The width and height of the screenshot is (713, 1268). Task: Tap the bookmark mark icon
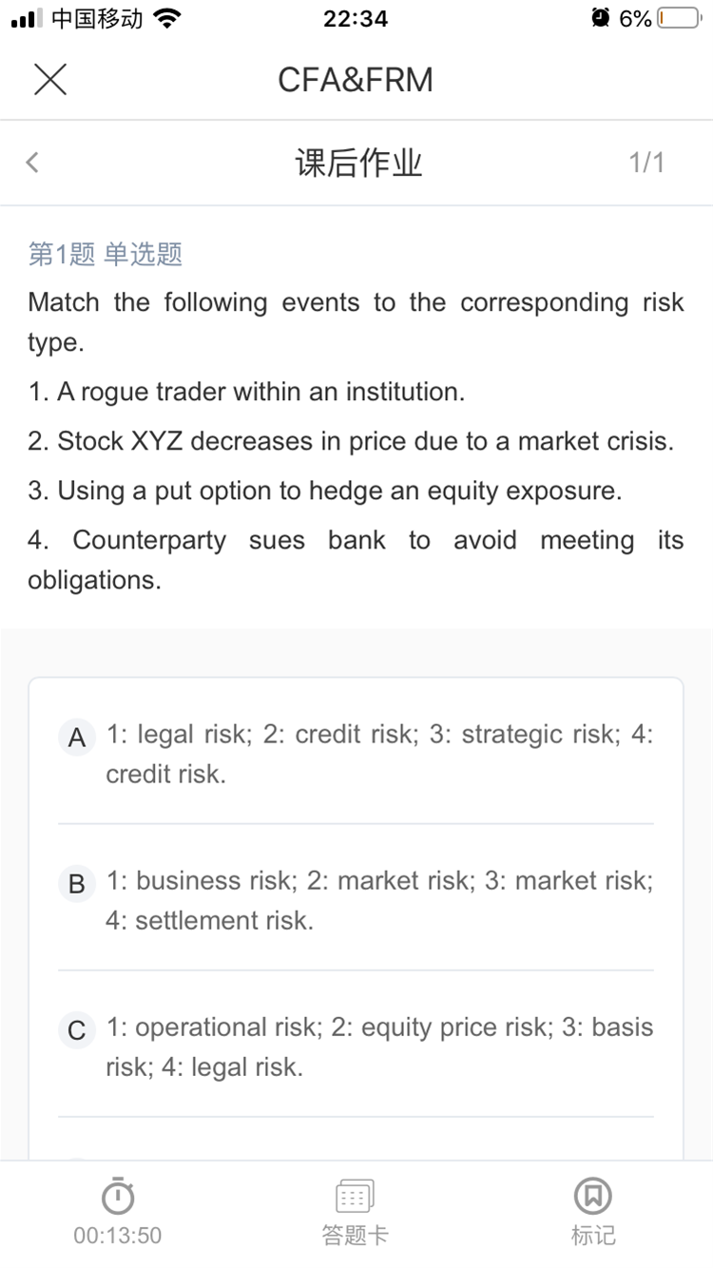tap(592, 1196)
